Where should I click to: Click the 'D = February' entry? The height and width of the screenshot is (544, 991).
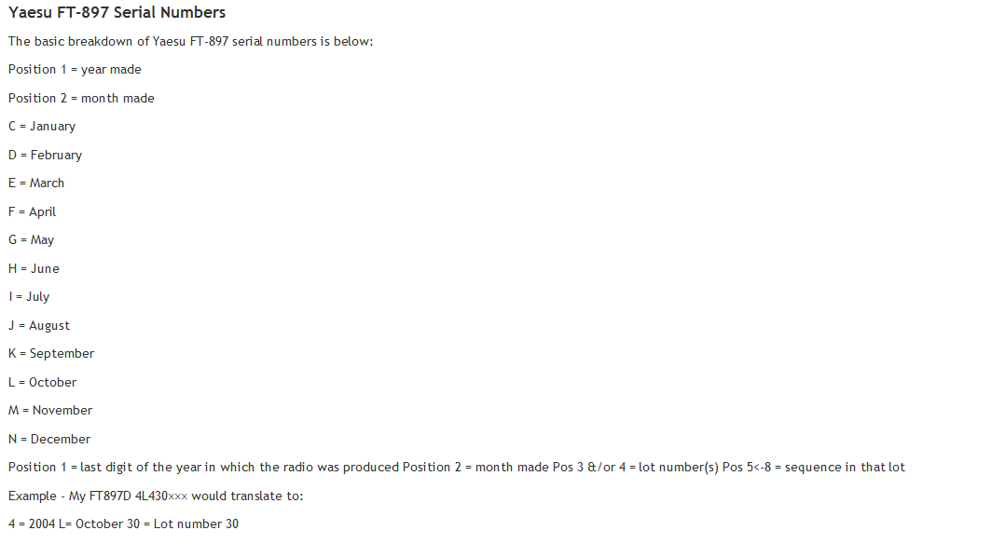[x=45, y=155]
